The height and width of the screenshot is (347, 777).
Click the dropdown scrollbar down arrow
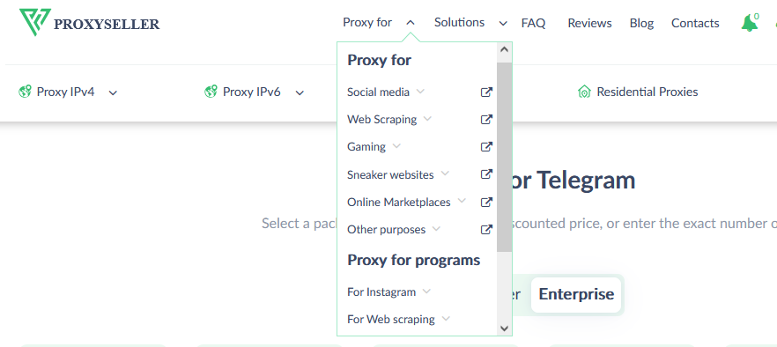tap(505, 329)
